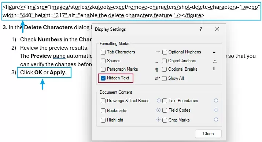Uncheck the Hidden Text checkbox
Image resolution: width=262 pixels, height=142 pixels.
click(x=103, y=78)
